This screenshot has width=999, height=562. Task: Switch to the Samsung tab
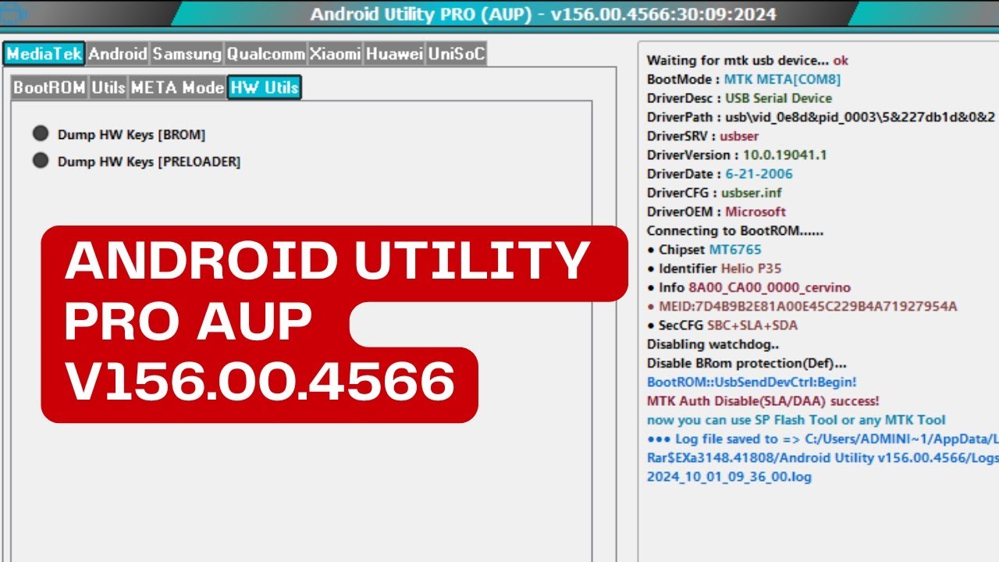[187, 54]
